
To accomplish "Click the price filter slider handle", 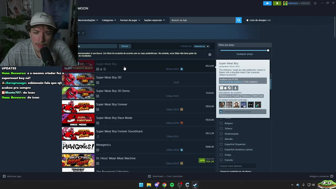I will (x=268, y=50).
